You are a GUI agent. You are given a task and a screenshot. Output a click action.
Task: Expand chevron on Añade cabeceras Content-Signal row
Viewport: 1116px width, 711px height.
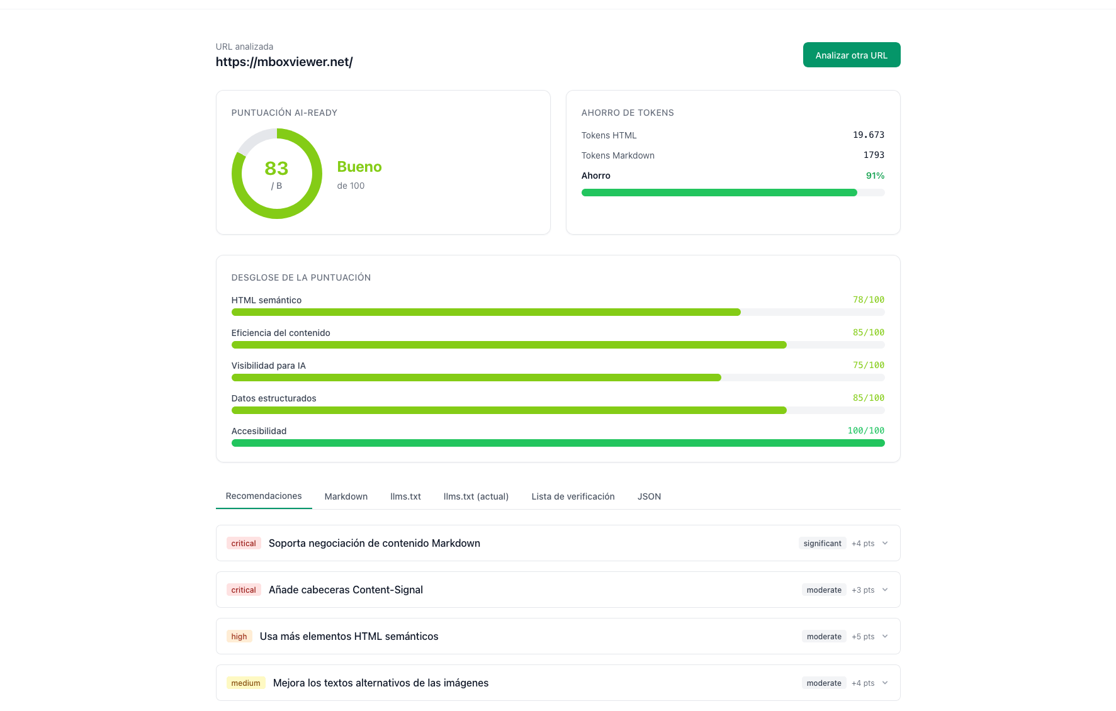(x=885, y=590)
